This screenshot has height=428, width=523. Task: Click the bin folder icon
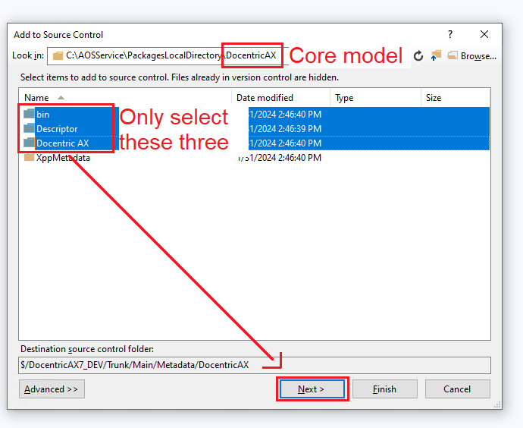click(x=29, y=114)
